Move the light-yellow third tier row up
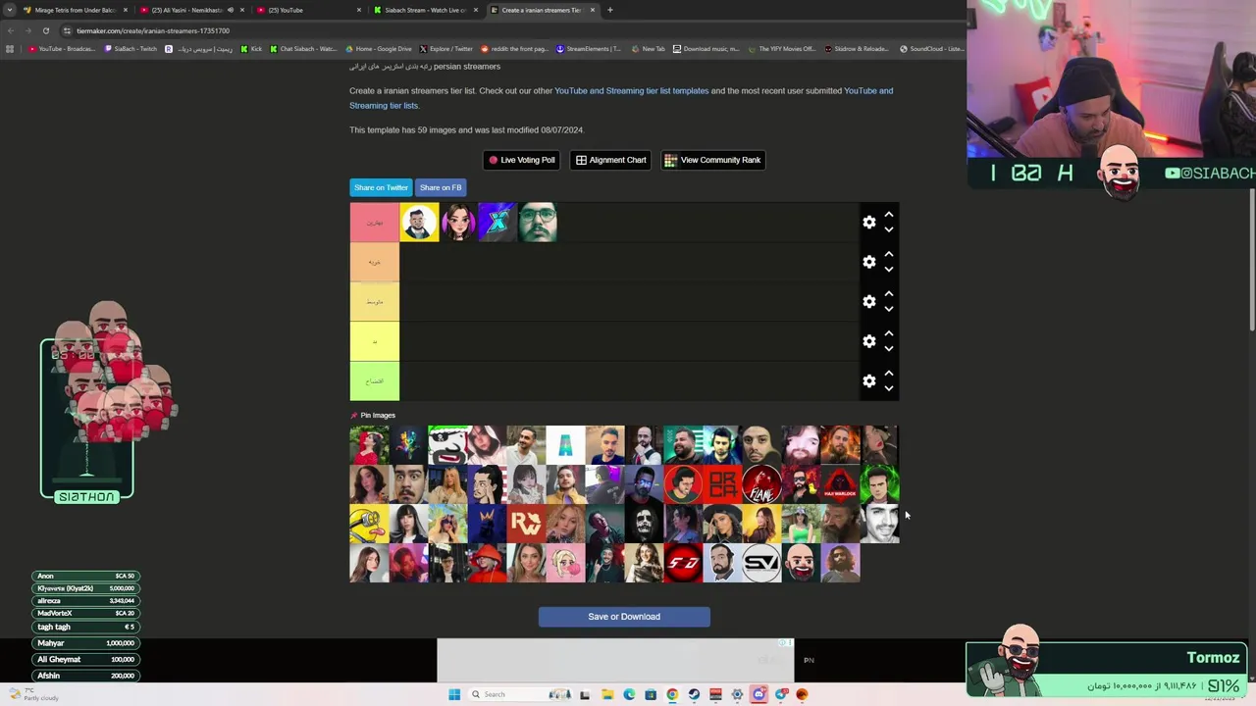 pos(889,293)
